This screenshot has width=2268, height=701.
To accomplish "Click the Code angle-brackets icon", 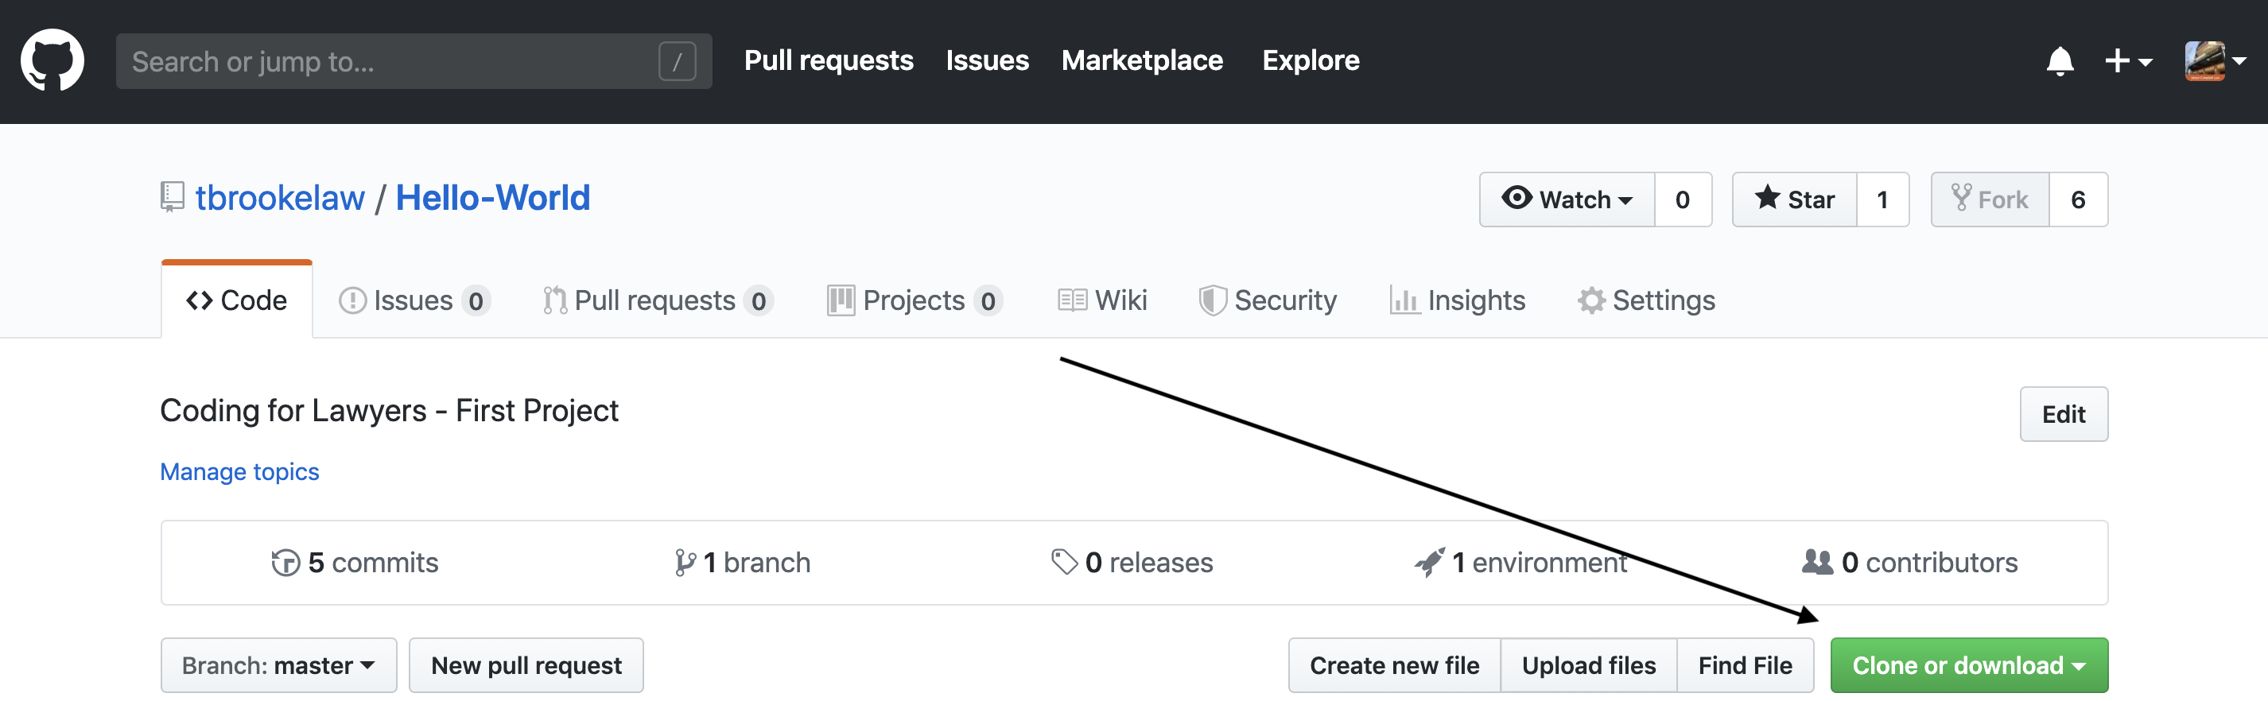I will [x=199, y=300].
